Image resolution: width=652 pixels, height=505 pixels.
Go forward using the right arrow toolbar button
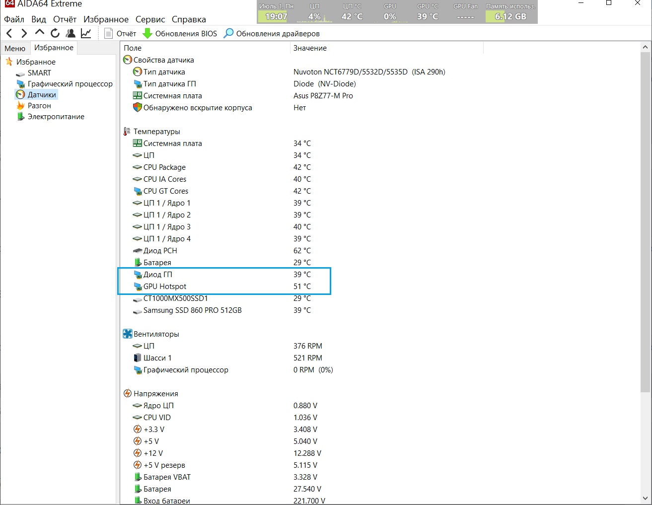(24, 33)
